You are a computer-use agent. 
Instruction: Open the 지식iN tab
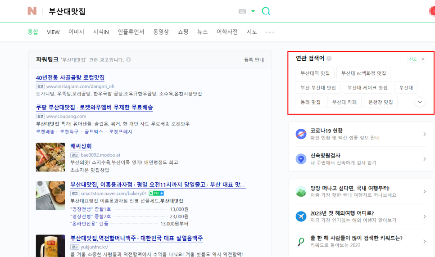point(101,32)
